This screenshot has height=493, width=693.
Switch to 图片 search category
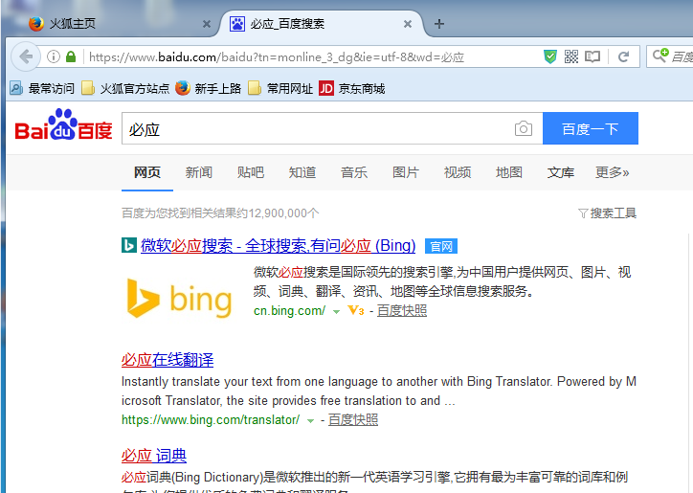[x=406, y=172]
